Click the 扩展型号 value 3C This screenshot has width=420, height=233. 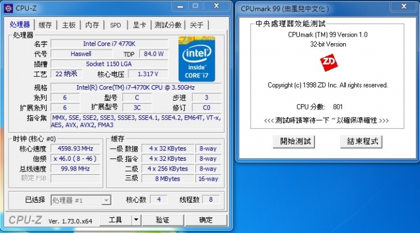(x=137, y=108)
